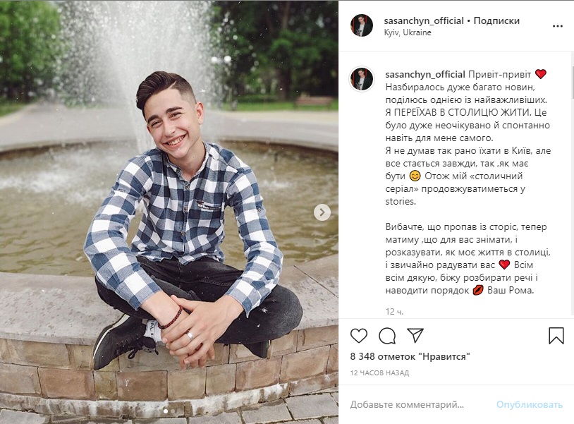Click the caption scrollbar thumb
This screenshot has width=574, height=424.
[x=572, y=83]
